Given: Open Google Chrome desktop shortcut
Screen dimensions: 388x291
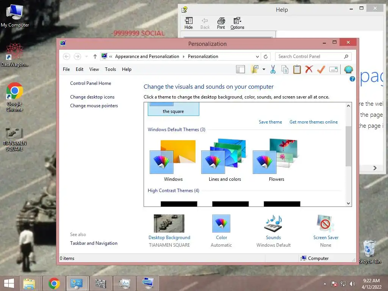Looking at the screenshot, I should coord(15,97).
